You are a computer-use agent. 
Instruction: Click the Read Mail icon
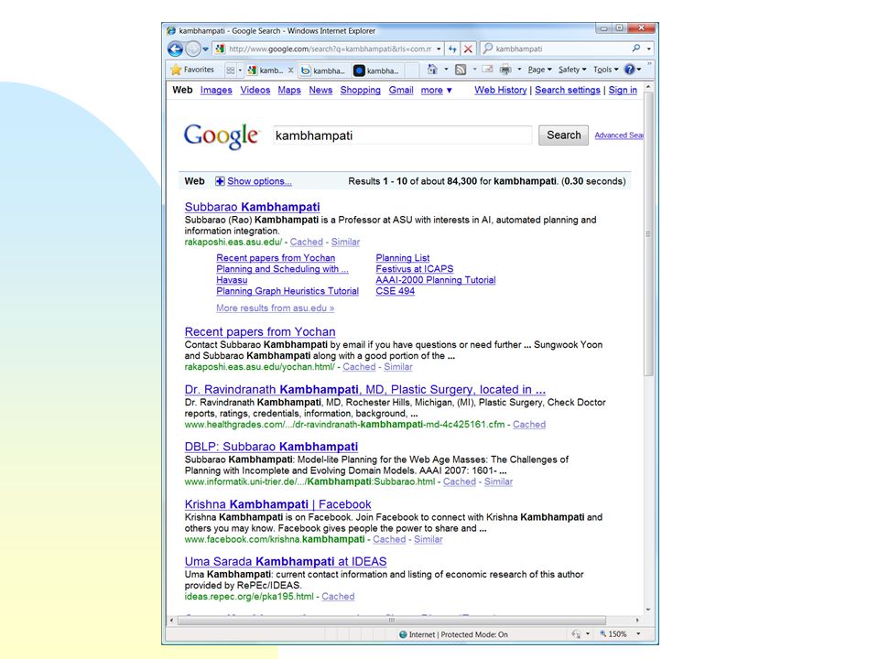[488, 70]
